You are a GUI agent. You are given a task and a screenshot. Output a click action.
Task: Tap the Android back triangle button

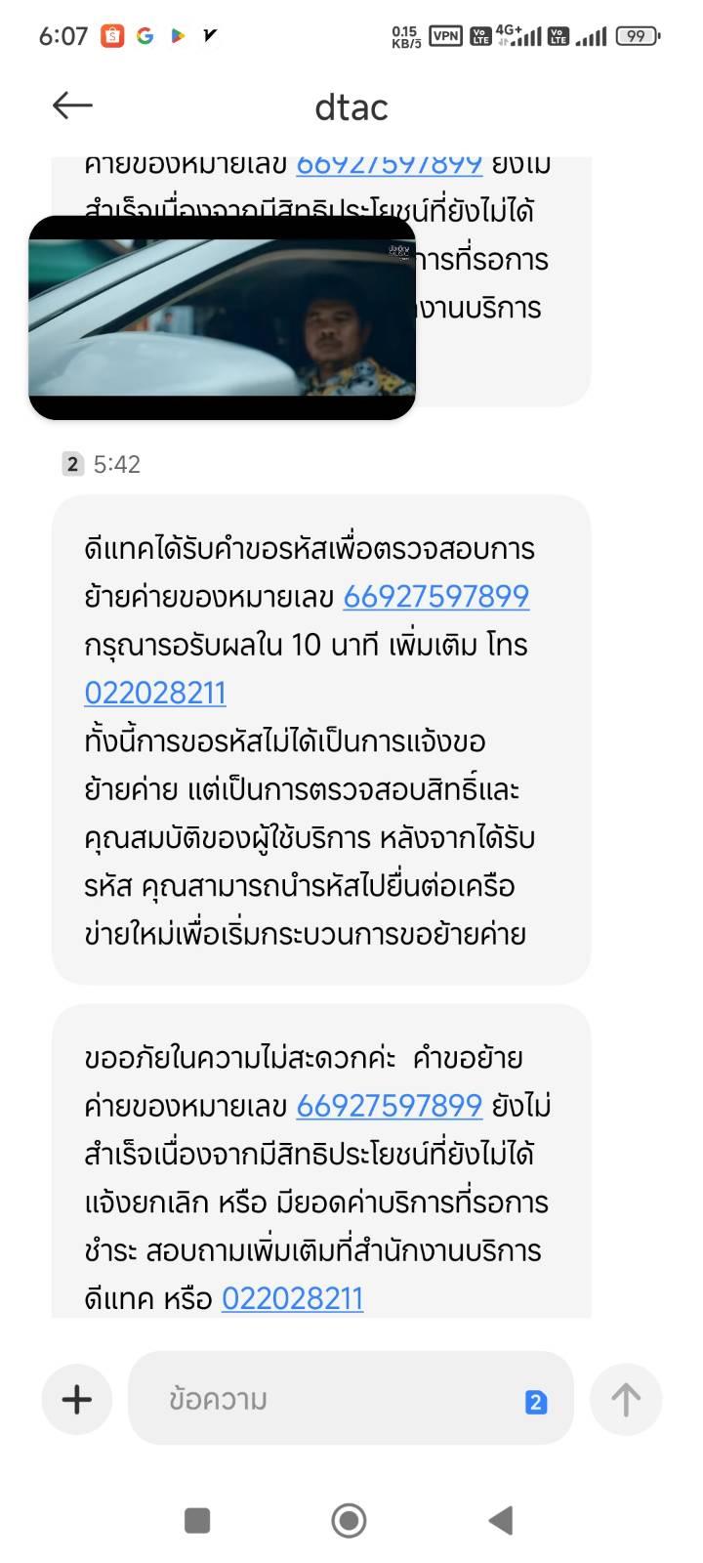(x=501, y=1520)
